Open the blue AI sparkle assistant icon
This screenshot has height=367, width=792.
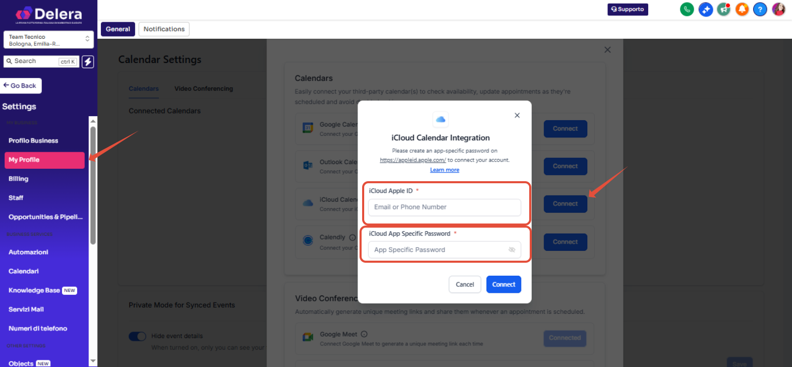(706, 9)
